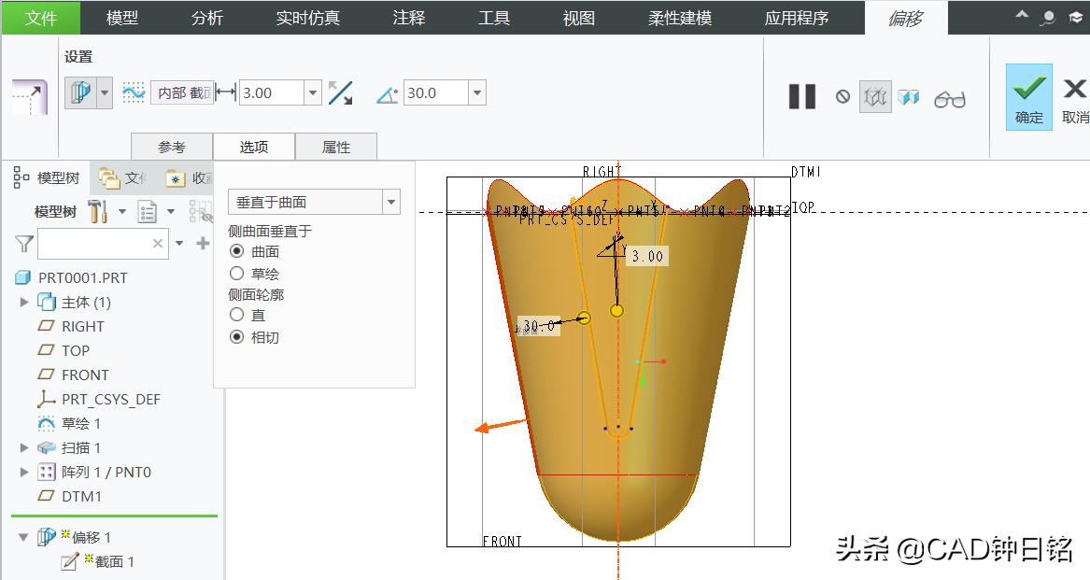Open the tree list display dropdown arrow
1090x580 pixels.
pos(170,211)
